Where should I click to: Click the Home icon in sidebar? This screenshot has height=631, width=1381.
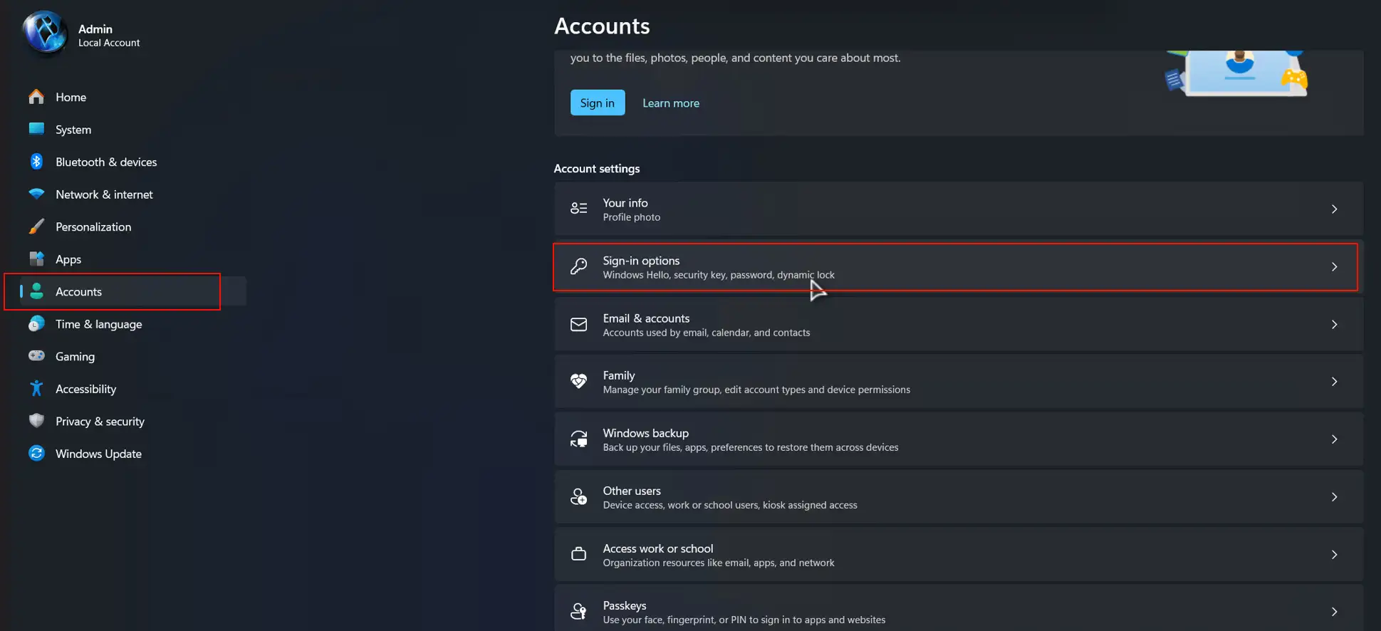click(36, 97)
